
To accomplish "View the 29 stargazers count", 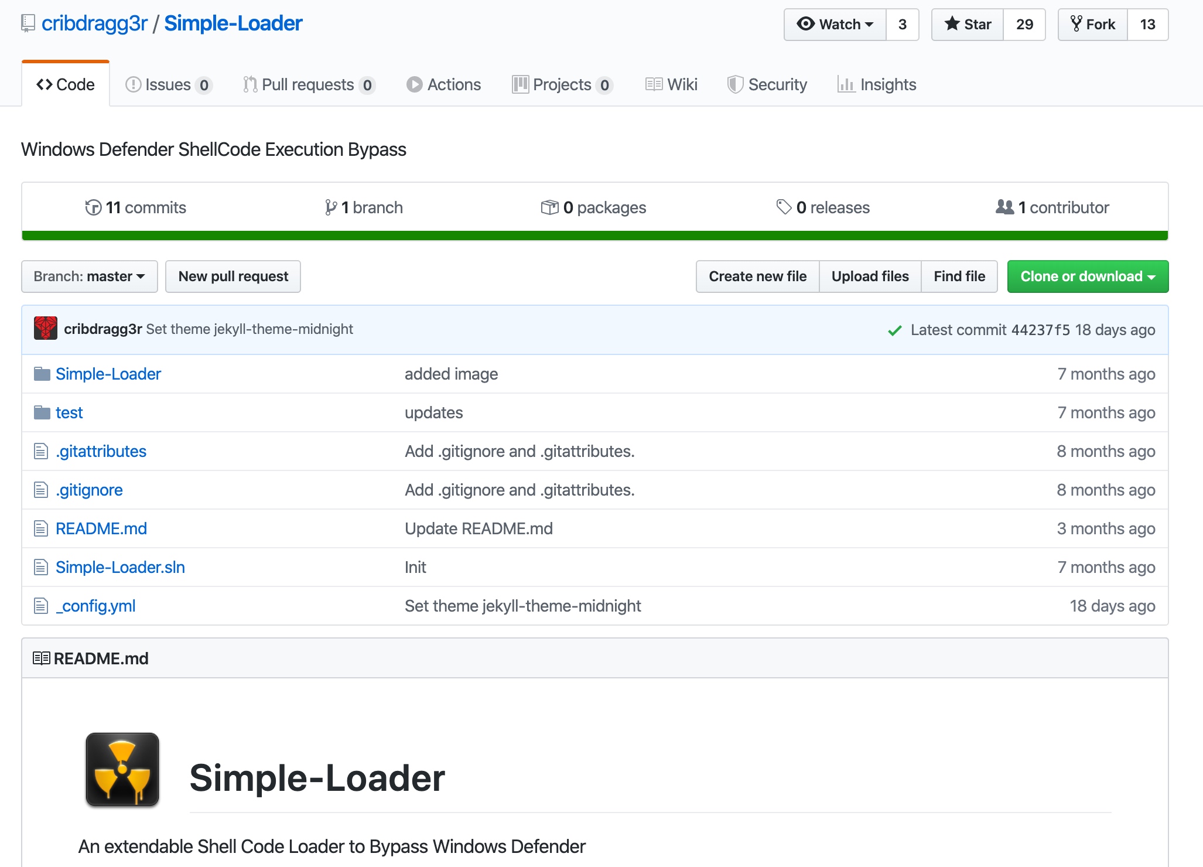I will click(1024, 24).
